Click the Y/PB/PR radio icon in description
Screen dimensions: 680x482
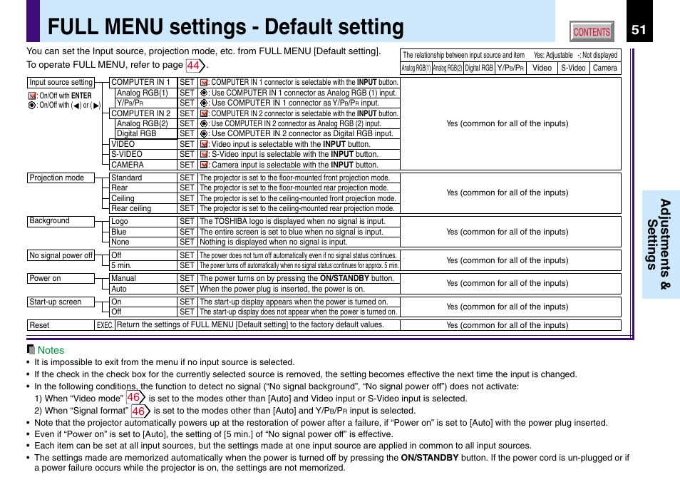click(204, 103)
